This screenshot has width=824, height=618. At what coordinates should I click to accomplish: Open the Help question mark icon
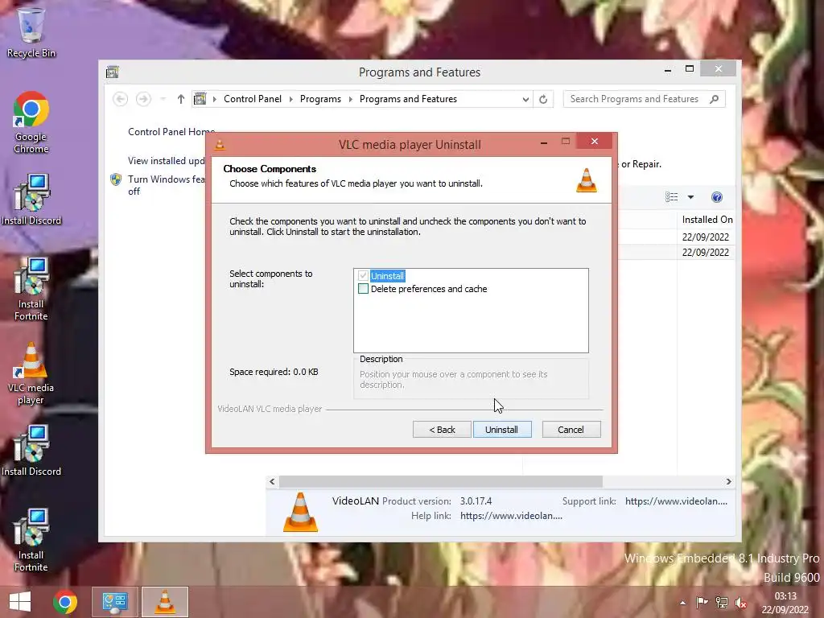[x=717, y=197]
